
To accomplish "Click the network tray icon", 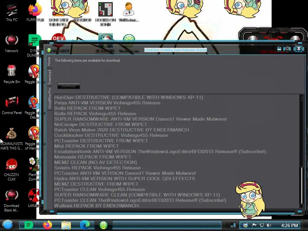I will pos(261,225).
